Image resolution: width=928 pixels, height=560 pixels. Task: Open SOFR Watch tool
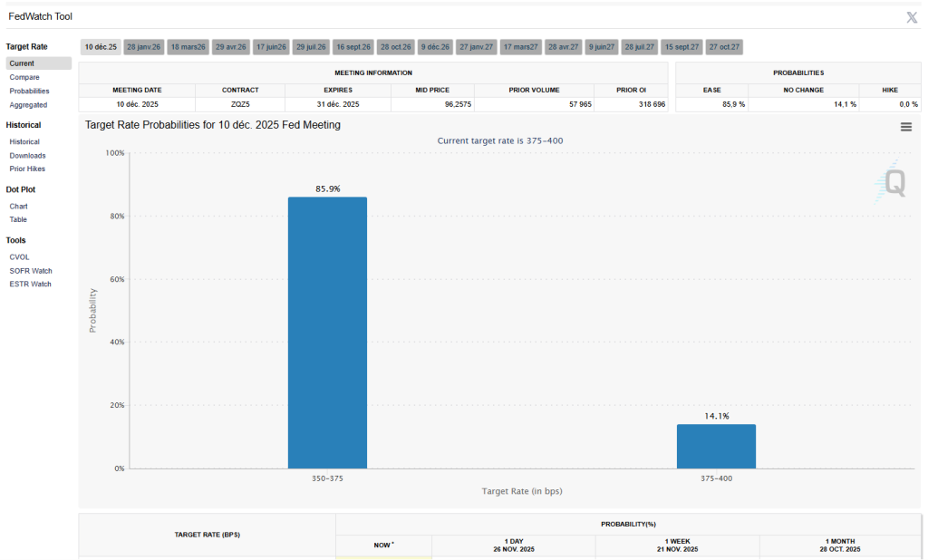tap(31, 270)
